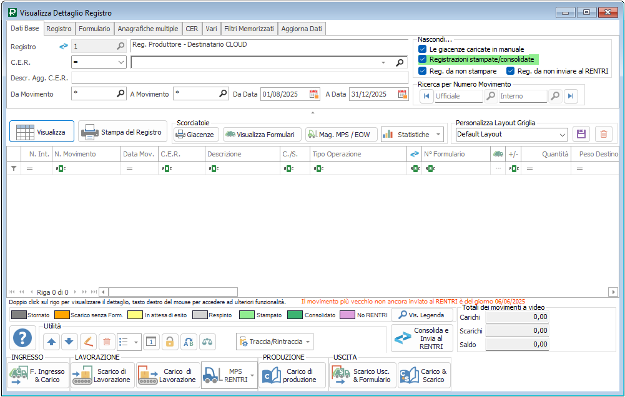
Task: Click magnifier icon next to Da Movimento
Action: tap(121, 94)
